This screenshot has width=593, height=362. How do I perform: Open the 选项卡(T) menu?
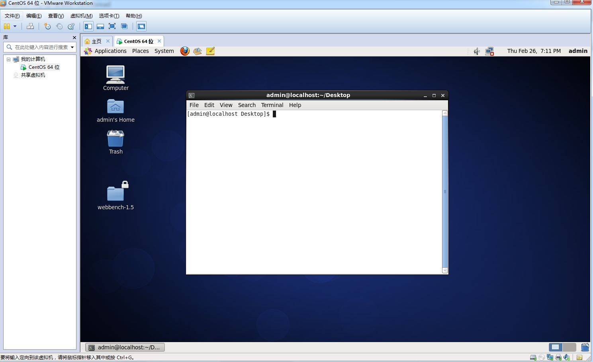109,16
